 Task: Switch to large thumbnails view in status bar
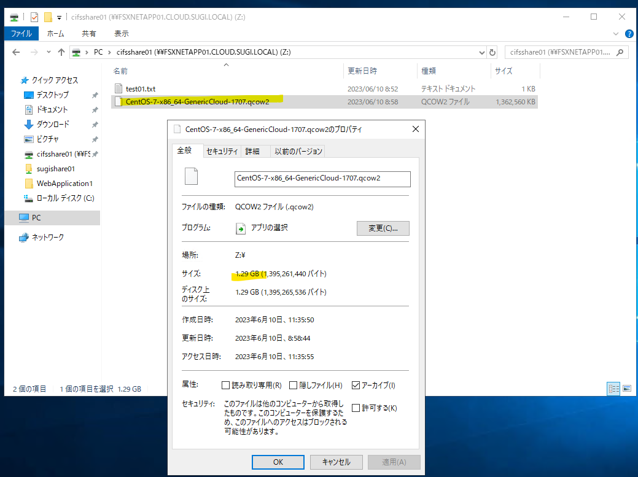(x=627, y=389)
